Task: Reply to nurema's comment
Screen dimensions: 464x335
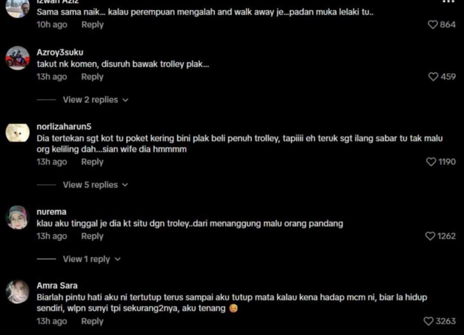Action: coord(92,236)
